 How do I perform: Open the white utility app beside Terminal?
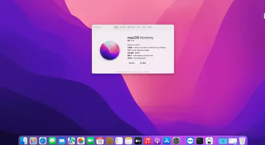click(209, 141)
